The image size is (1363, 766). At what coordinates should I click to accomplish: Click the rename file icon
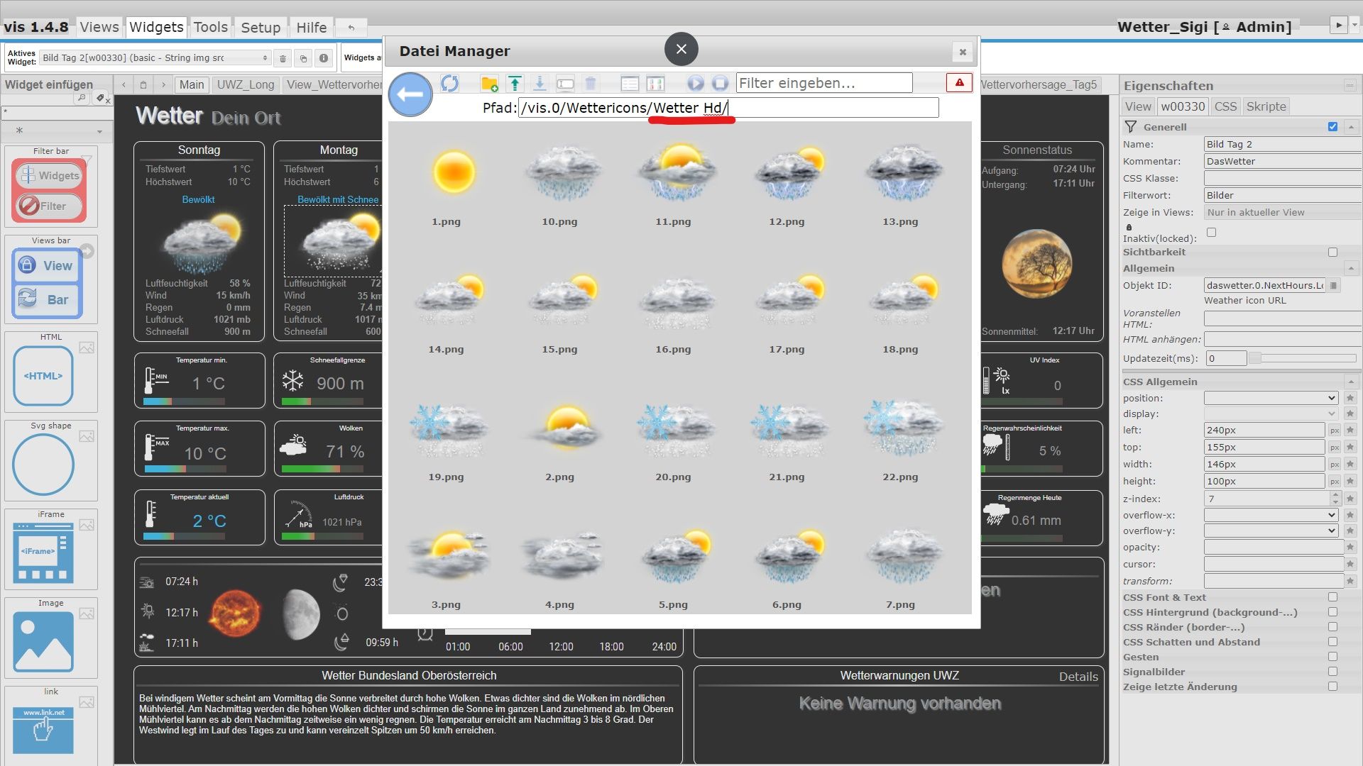(x=565, y=84)
